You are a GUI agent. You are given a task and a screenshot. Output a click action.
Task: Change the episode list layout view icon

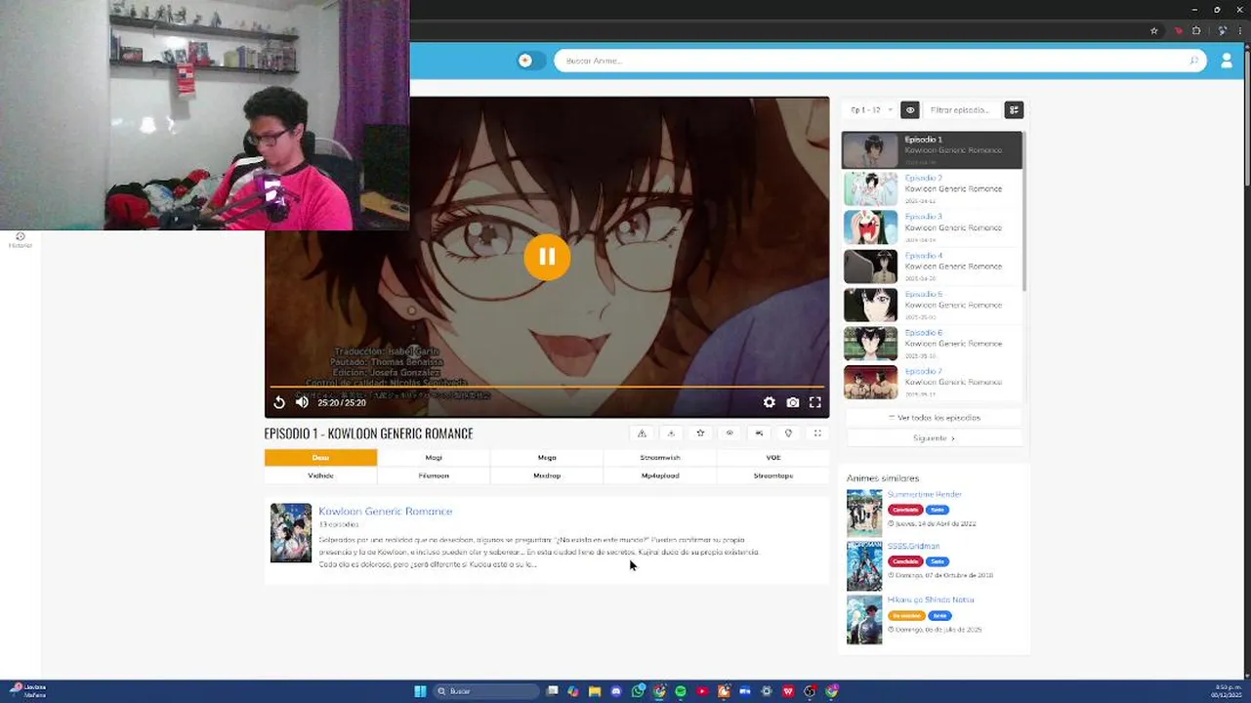tap(1014, 110)
